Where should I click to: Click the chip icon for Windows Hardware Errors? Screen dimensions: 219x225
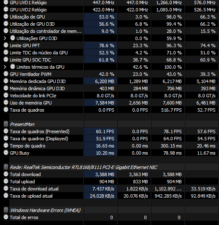(6, 210)
